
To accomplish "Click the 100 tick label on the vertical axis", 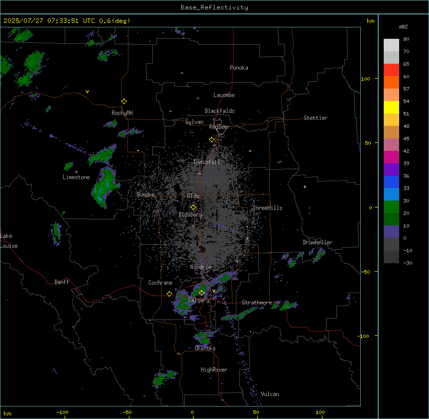I will coord(365,79).
